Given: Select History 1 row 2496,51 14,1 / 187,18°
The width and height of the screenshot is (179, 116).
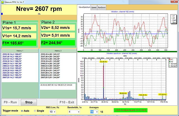Looking at the screenshot, I should tap(12, 63).
